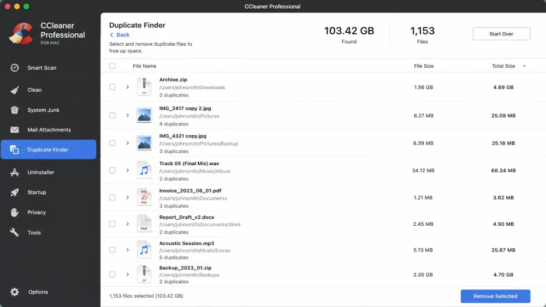
Task: Click the 1,153 files selected status text
Action: pos(146,296)
